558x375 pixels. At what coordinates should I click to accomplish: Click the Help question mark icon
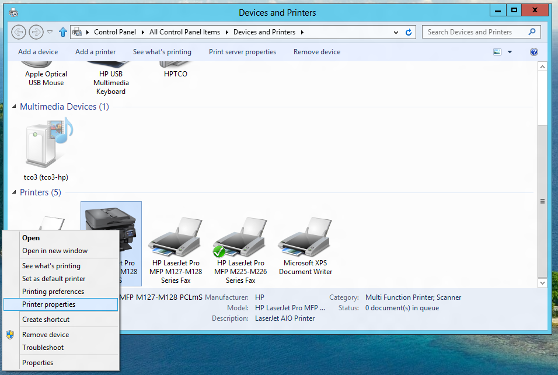(533, 52)
